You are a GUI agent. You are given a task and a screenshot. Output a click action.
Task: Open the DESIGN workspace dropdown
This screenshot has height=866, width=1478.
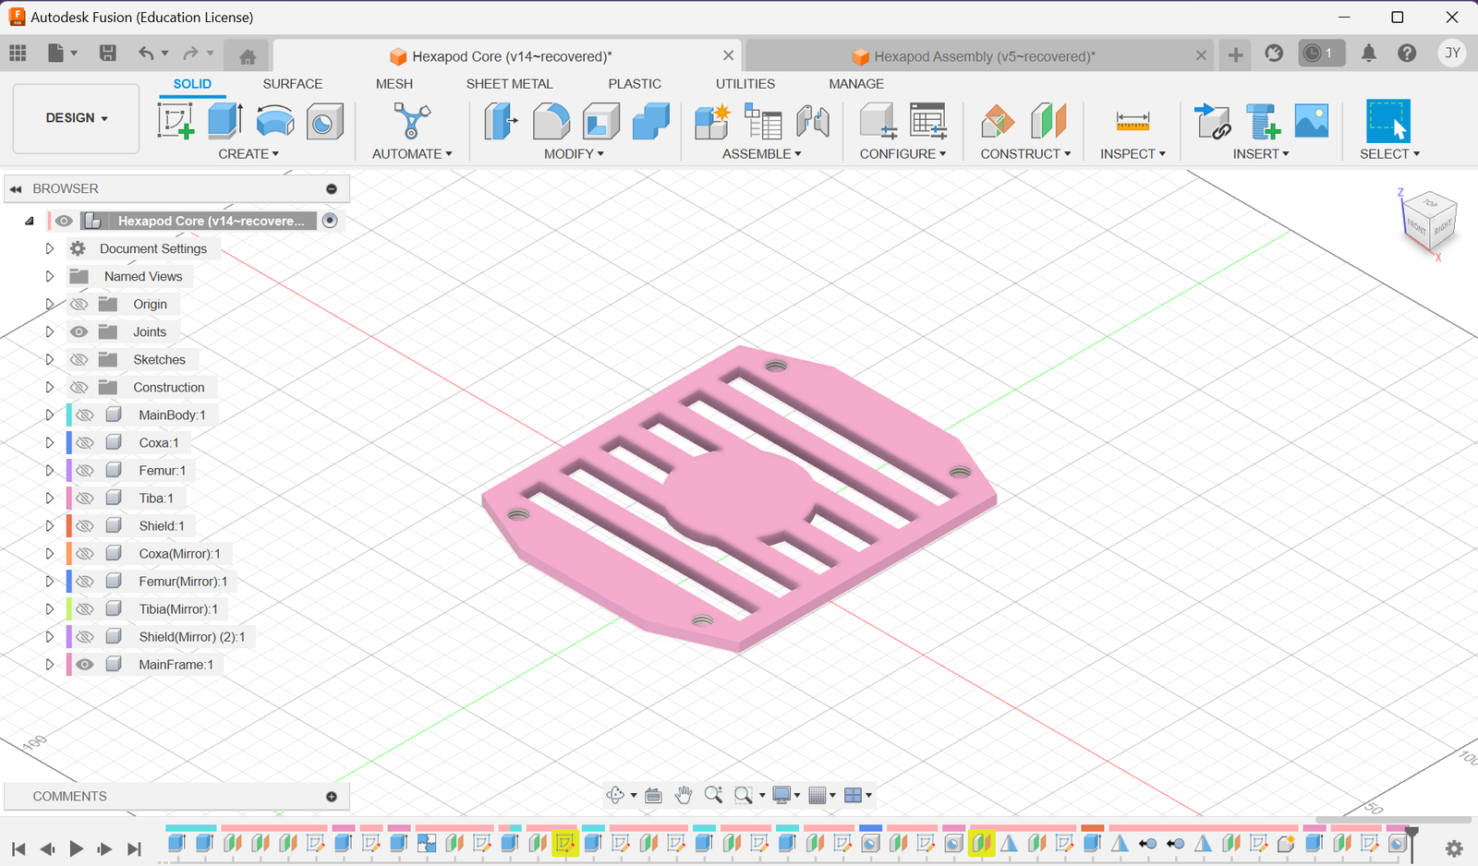point(75,118)
